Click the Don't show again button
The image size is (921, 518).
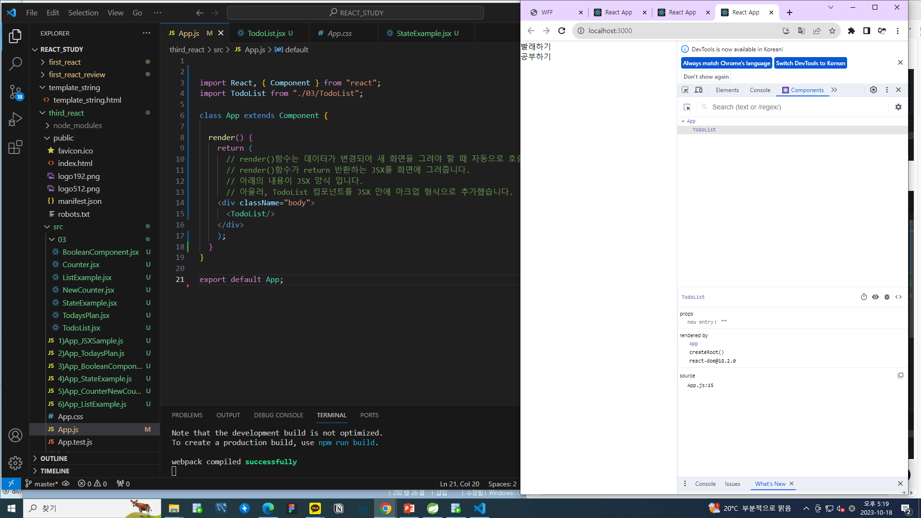[x=706, y=77]
